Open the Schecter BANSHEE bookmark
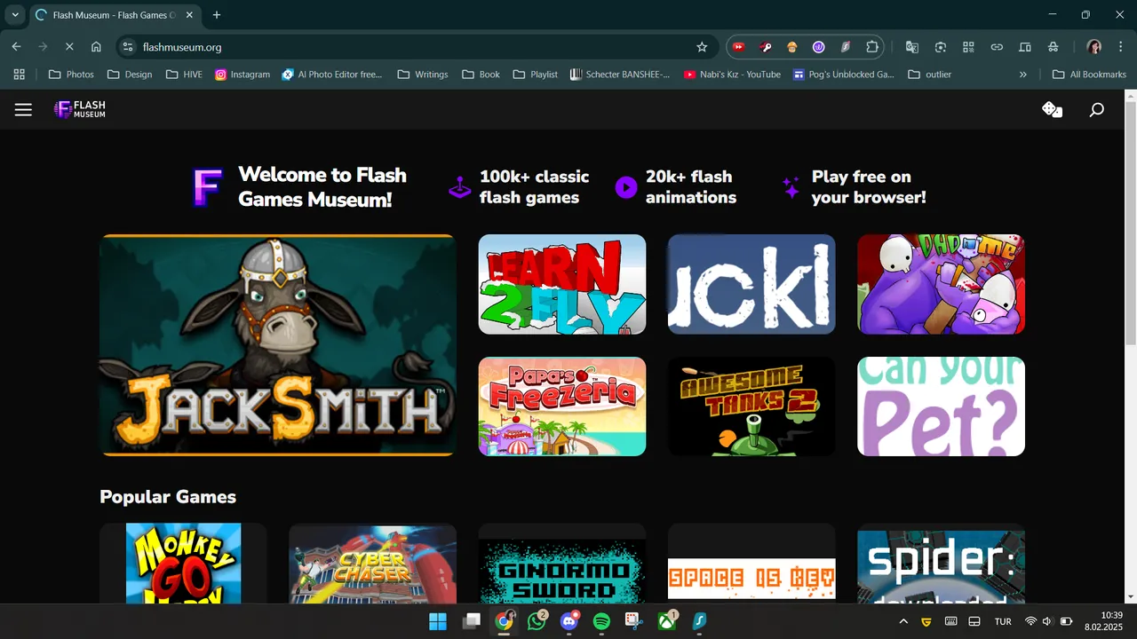Viewport: 1137px width, 639px height. (x=620, y=75)
